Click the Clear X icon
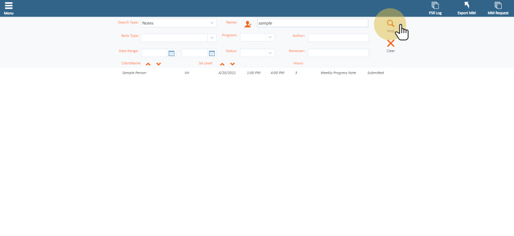Image resolution: width=514 pixels, height=236 pixels. 390,44
